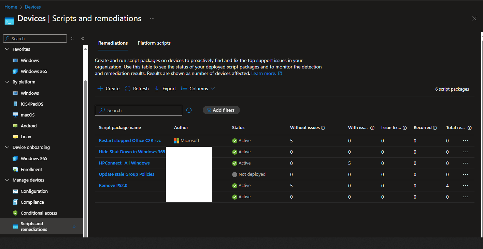The height and width of the screenshot is (249, 483).
Task: Open the Columns dropdown
Action: [x=198, y=89]
